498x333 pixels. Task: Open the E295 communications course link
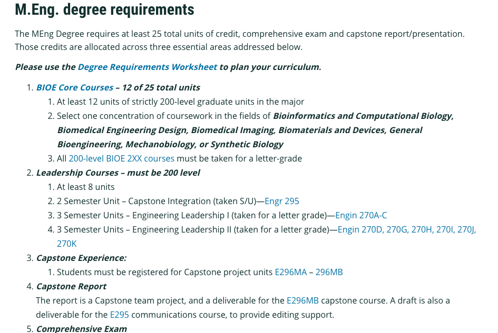(119, 315)
